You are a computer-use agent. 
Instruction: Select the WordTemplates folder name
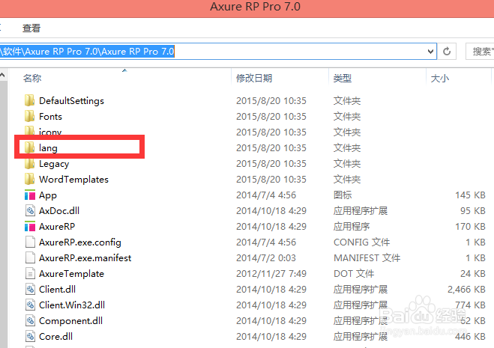[x=73, y=180]
